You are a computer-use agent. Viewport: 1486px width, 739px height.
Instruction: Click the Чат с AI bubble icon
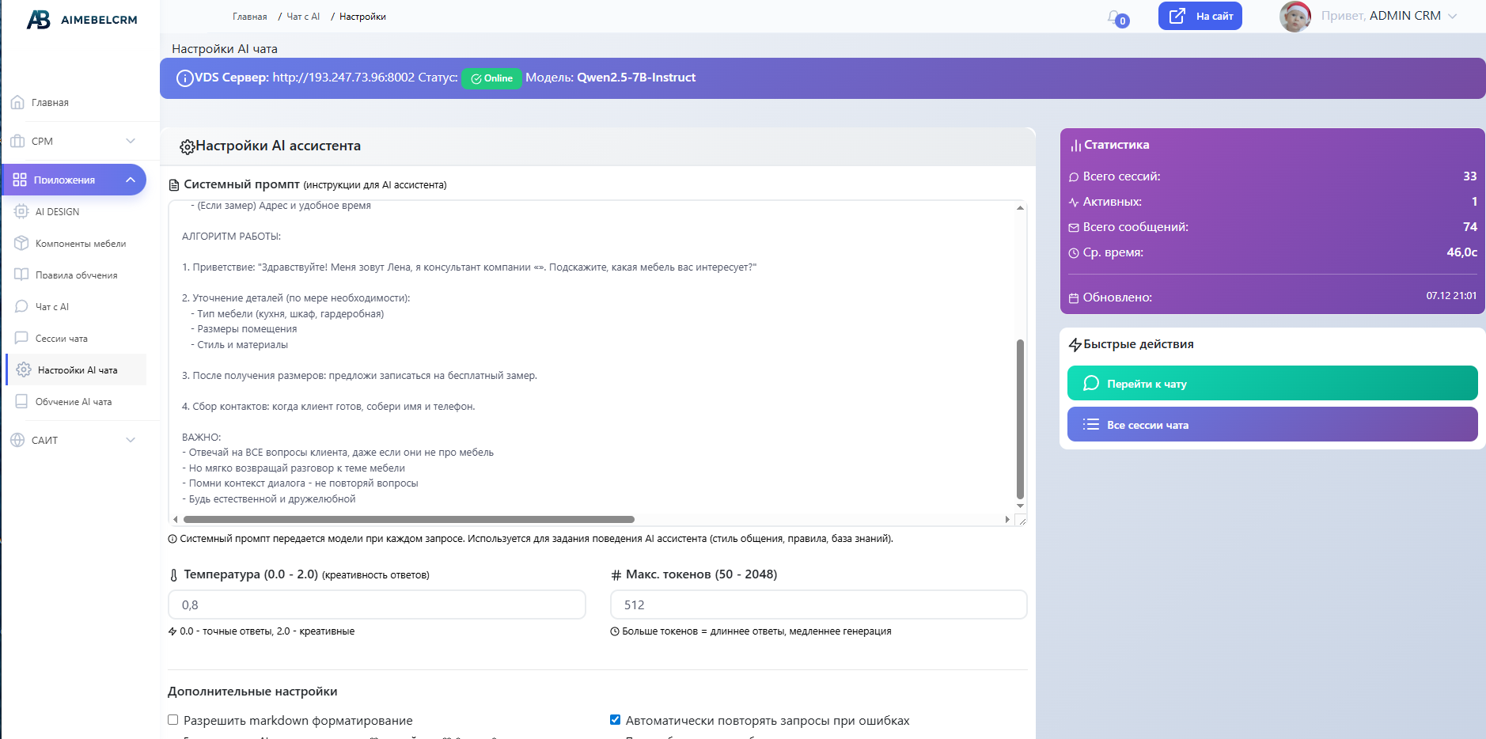(21, 306)
